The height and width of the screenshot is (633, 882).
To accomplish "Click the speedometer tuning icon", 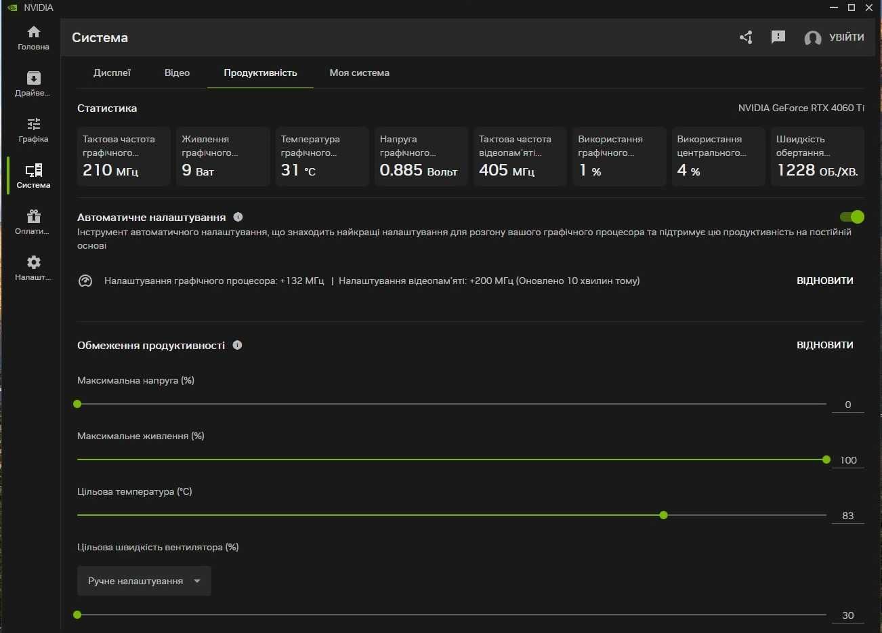I will (85, 281).
